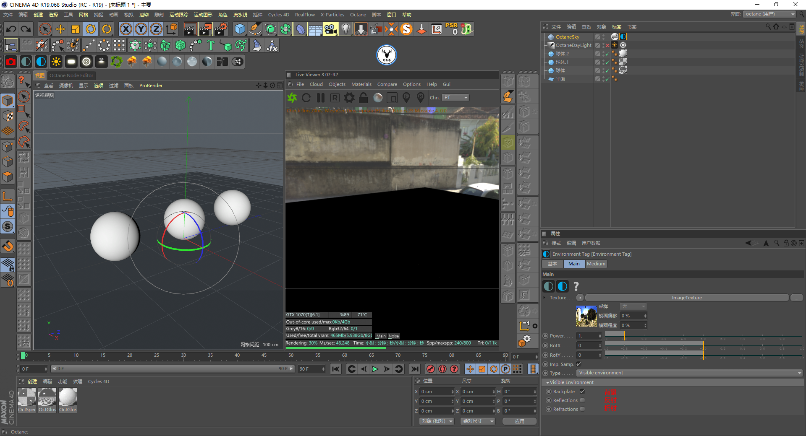Viewport: 806px width, 436px height.
Task: Click the Noise label in Live Viewer
Action: pyautogui.click(x=394, y=336)
